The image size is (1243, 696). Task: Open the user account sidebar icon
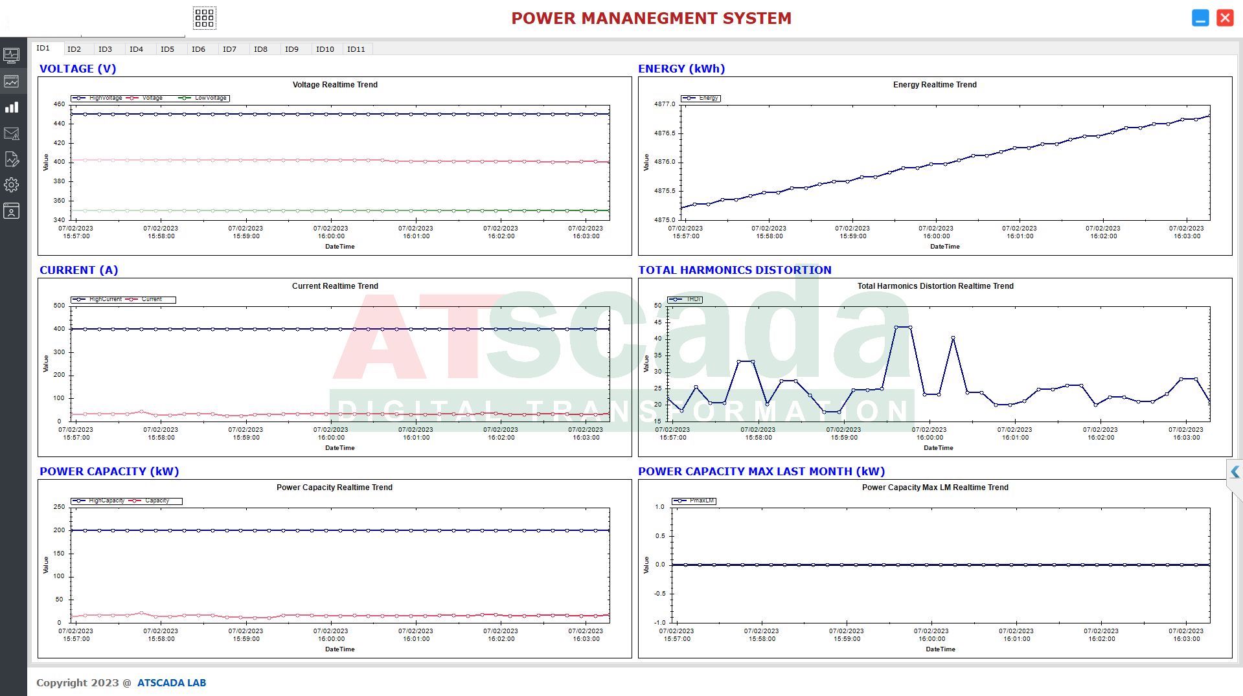(x=12, y=211)
